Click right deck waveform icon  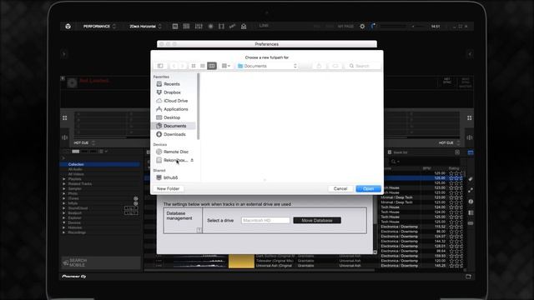pyautogui.click(x=469, y=137)
